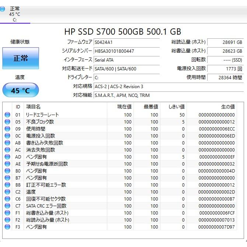Click the 正常 health status button

tap(21, 58)
